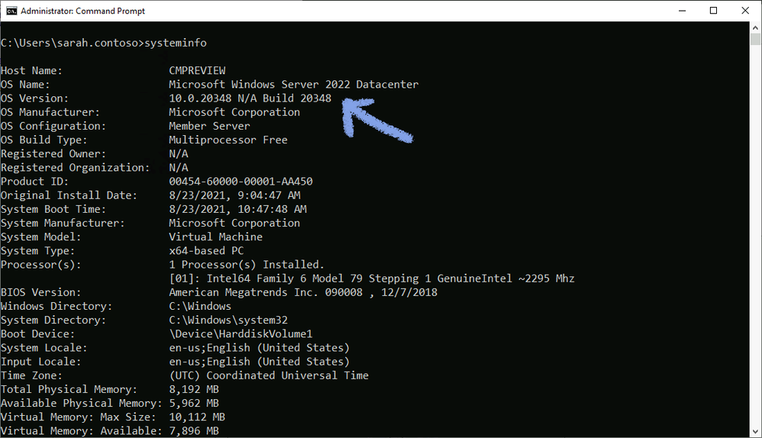This screenshot has height=438, width=762.
Task: Click the Product ID value 00454-60000-00001-AA450
Action: [x=241, y=182]
